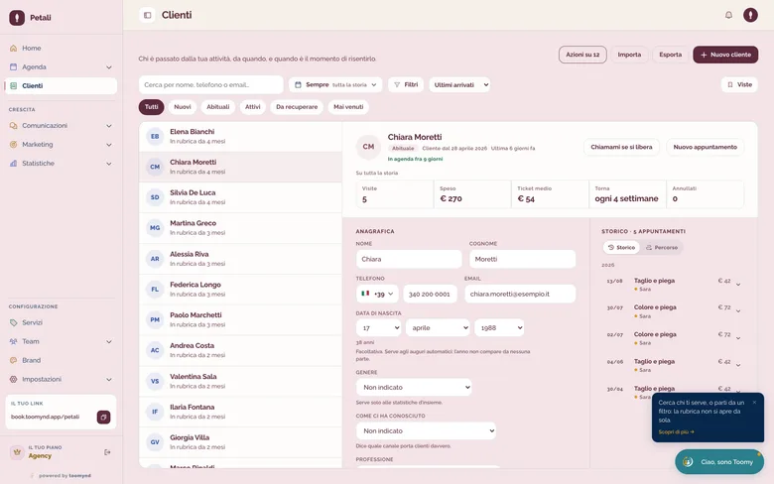The height and width of the screenshot is (484, 774).
Task: Expand the Marketing chevron
Action: 108,145
